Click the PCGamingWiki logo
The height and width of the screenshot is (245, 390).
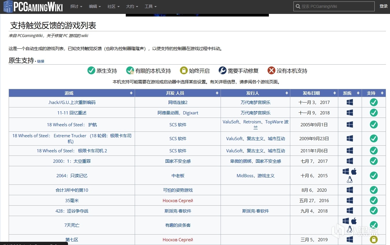(x=33, y=6)
